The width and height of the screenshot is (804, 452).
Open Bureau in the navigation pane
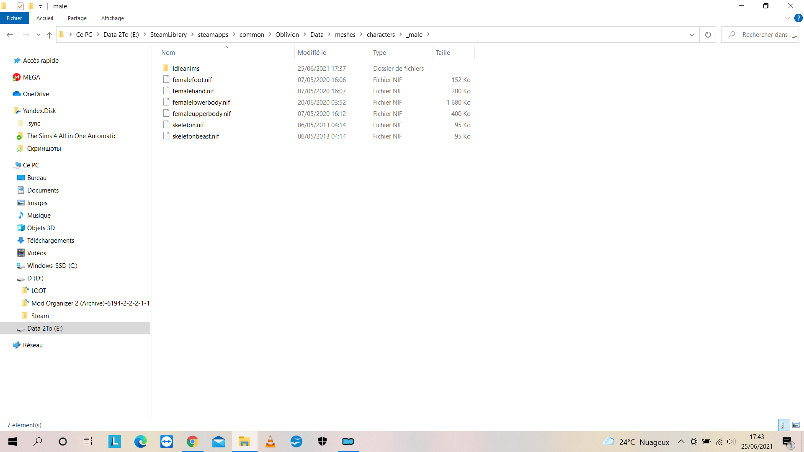(x=37, y=178)
